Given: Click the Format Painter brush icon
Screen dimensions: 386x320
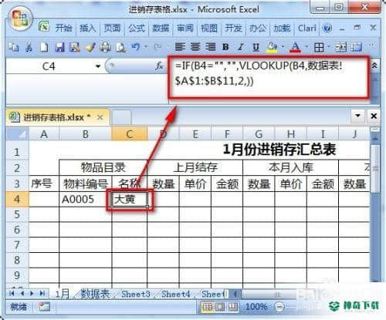Looking at the screenshot, I should pos(90,47).
